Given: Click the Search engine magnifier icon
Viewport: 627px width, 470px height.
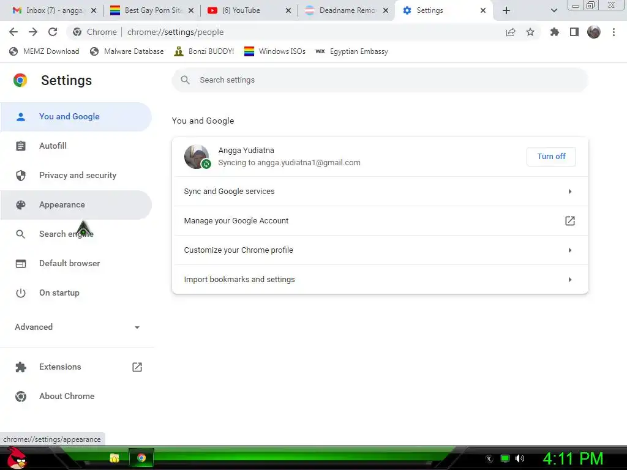Looking at the screenshot, I should click(x=20, y=234).
